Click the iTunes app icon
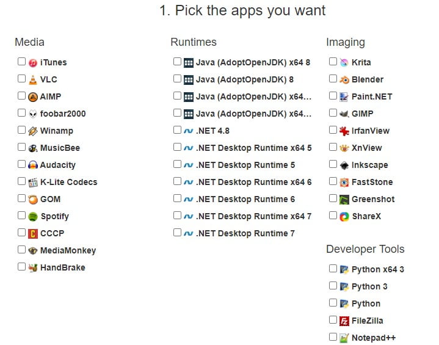This screenshot has height=345, width=439. tap(33, 63)
